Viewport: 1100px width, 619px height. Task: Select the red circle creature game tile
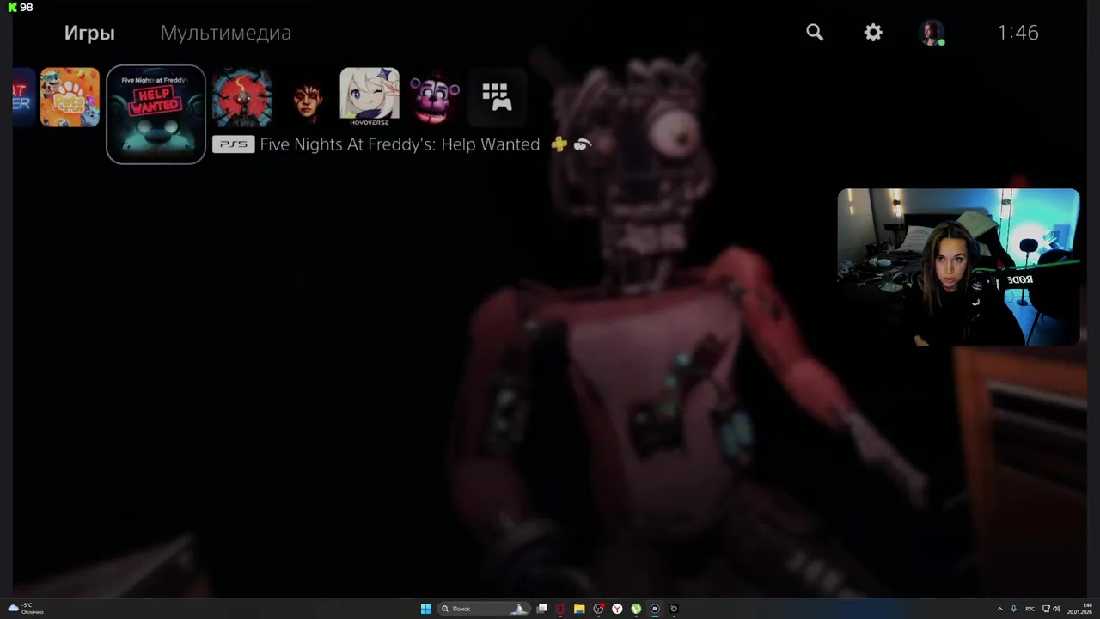pyautogui.click(x=242, y=97)
